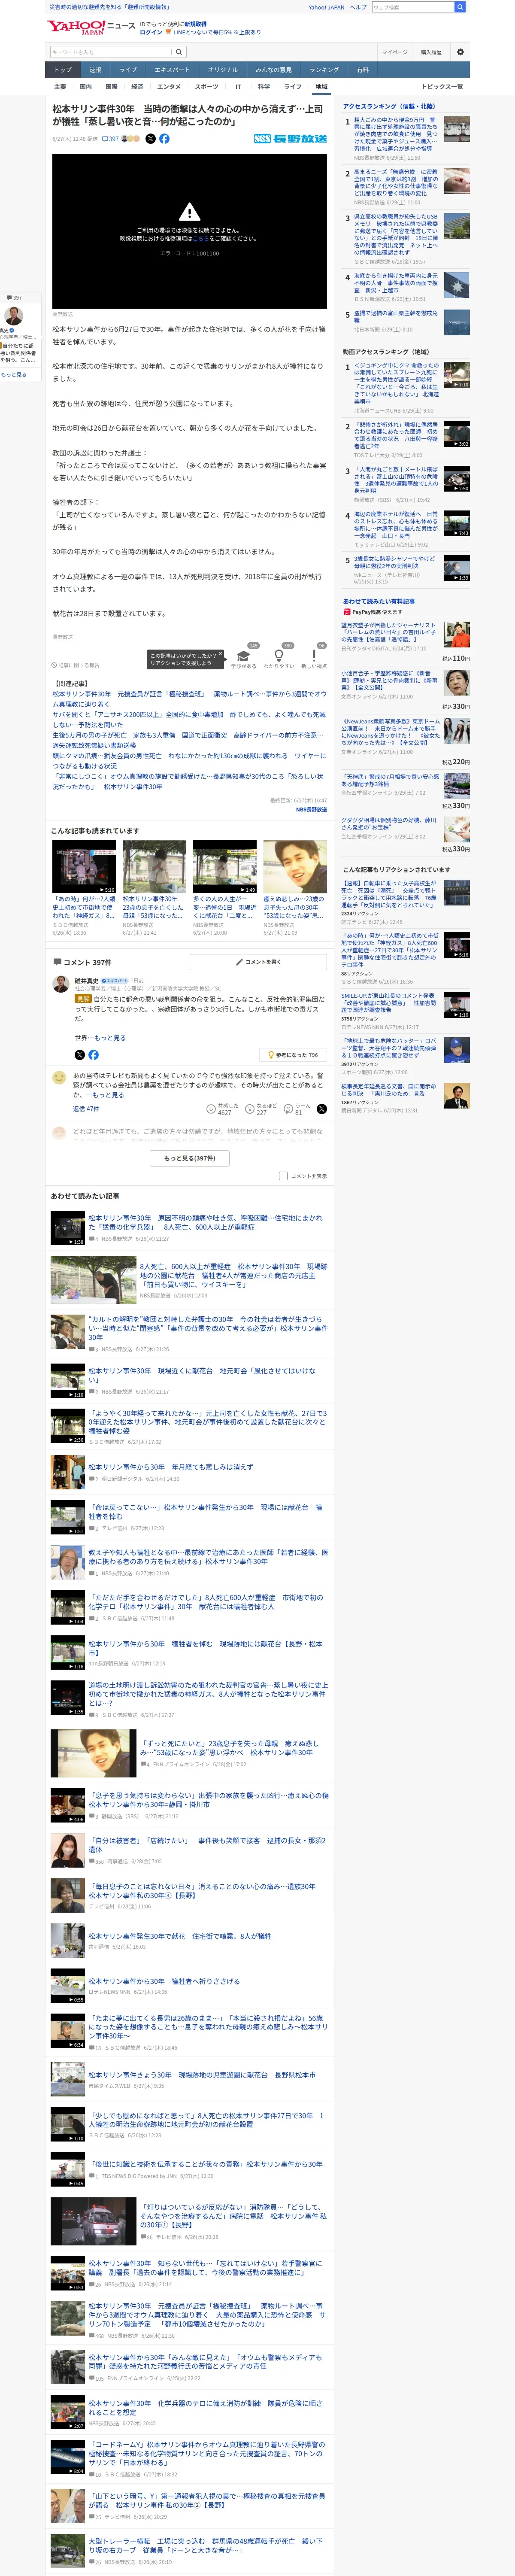Click inside the keyword search input field
This screenshot has height=2576, width=515.
pos(110,52)
